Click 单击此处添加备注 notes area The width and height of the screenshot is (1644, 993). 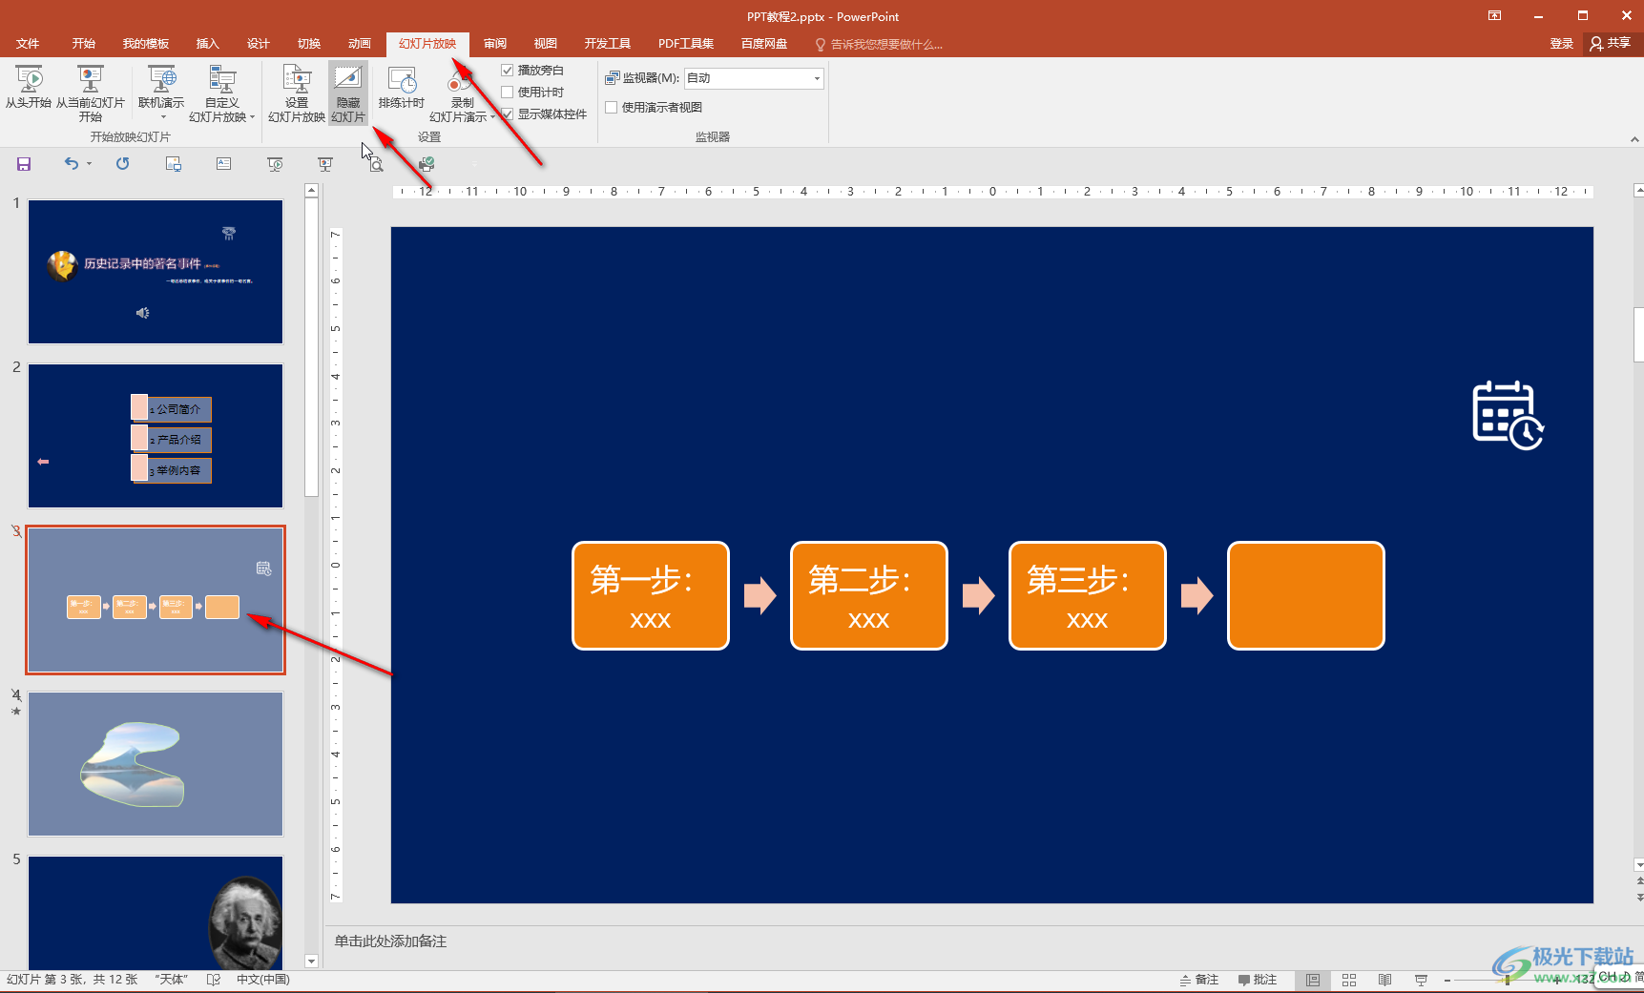coord(390,941)
